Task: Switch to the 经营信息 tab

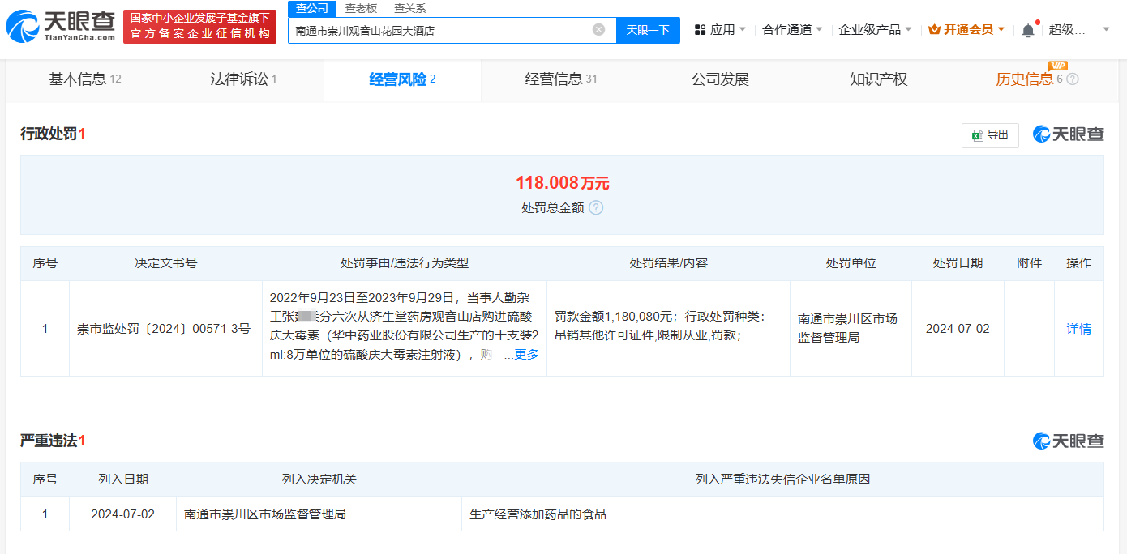Action: (559, 80)
